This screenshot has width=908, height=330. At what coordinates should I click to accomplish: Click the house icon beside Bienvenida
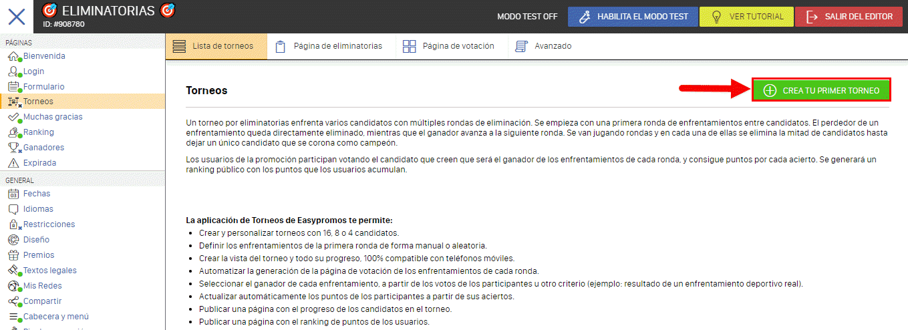13,56
